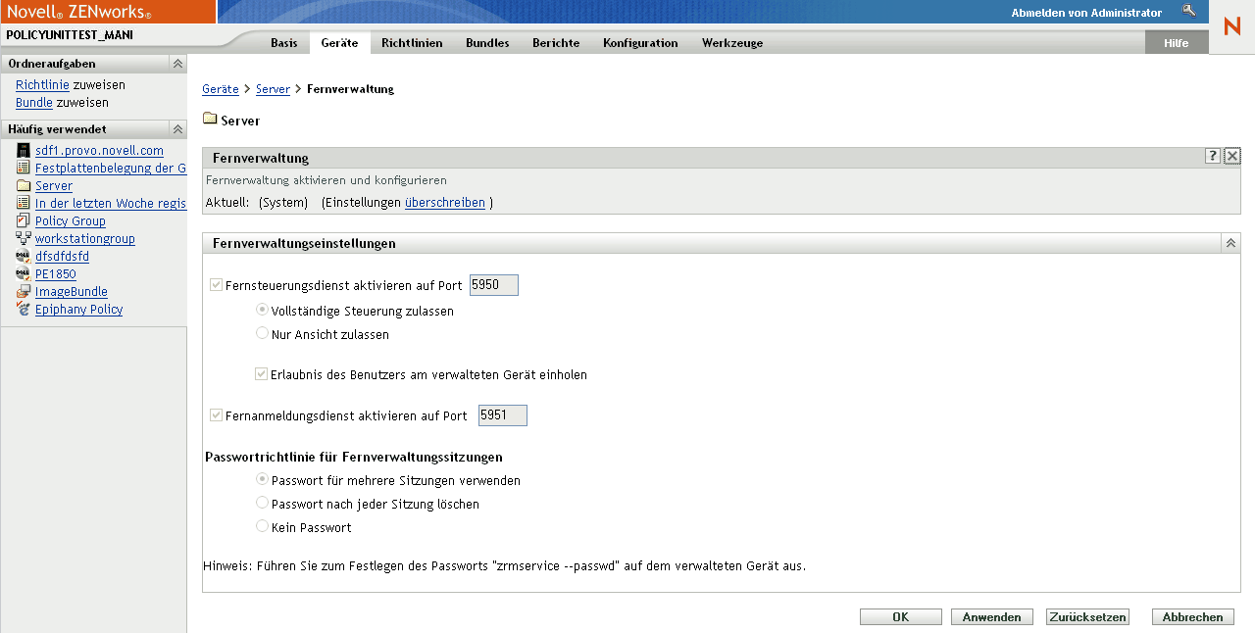Click the Hilfe button
The image size is (1255, 633).
(1177, 43)
